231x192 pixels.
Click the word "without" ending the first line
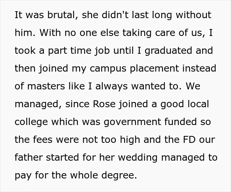point(194,15)
